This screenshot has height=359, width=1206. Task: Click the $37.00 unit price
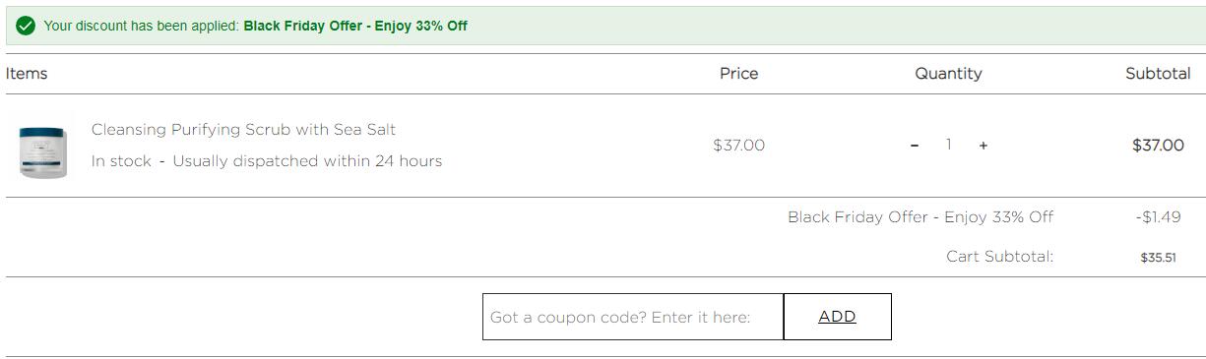point(738,146)
